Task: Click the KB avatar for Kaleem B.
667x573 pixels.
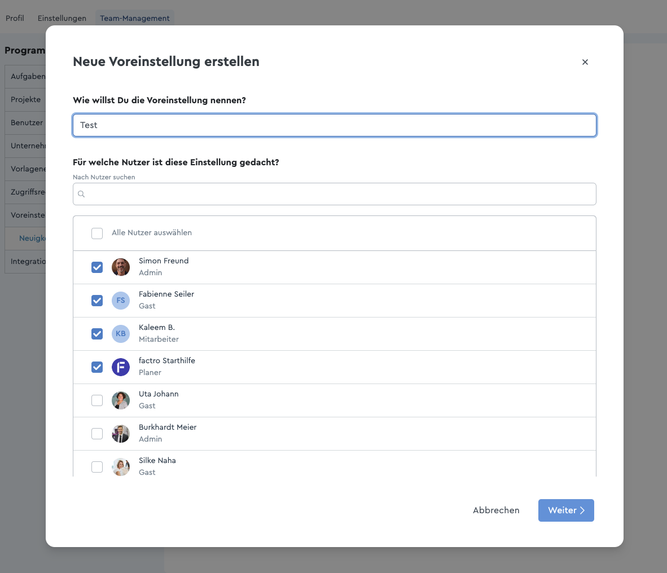Action: pos(120,334)
